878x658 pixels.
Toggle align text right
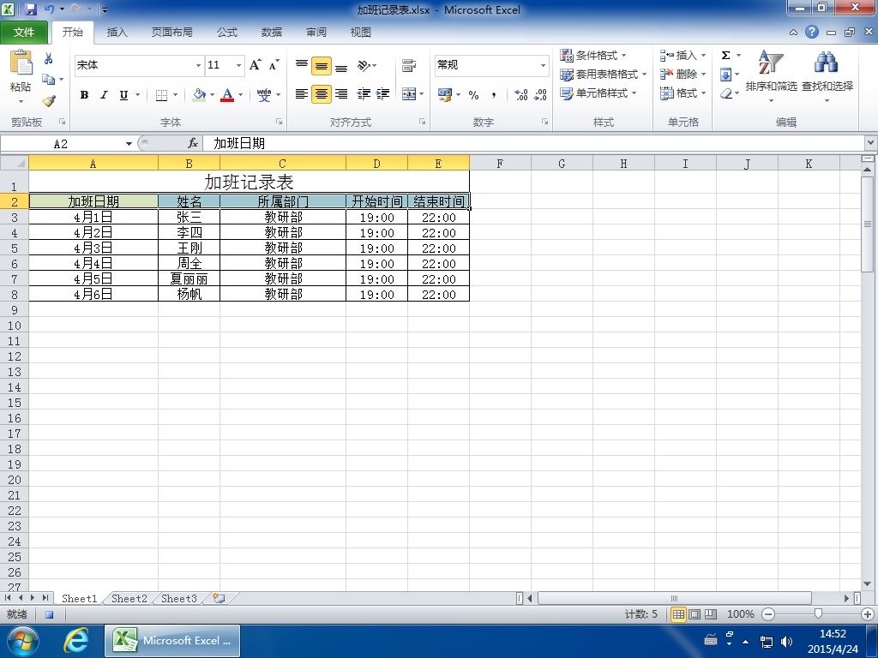[341, 94]
